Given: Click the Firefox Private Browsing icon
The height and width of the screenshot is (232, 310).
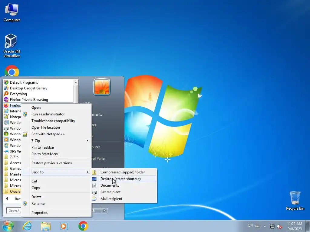Looking at the screenshot, I should click(6, 99).
